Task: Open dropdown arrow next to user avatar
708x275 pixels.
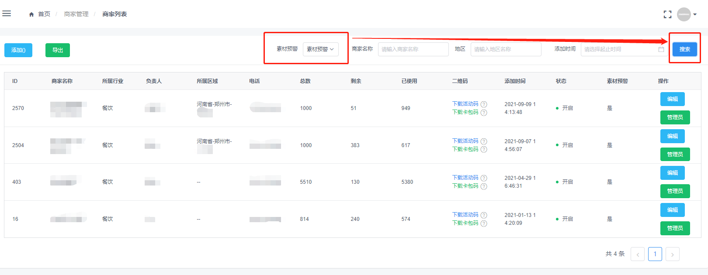Action: click(695, 14)
